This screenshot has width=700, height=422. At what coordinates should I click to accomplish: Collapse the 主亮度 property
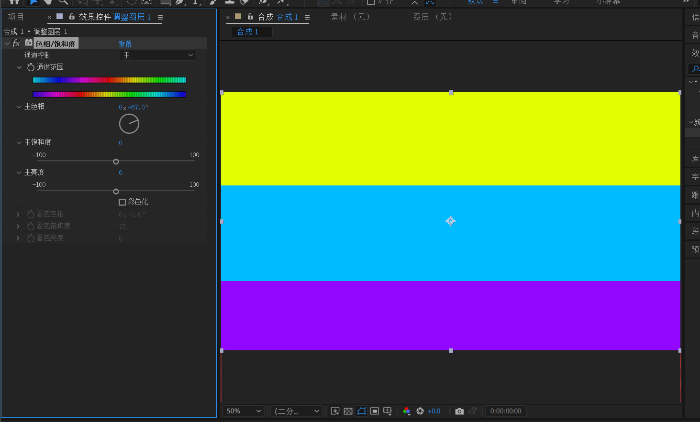click(19, 173)
